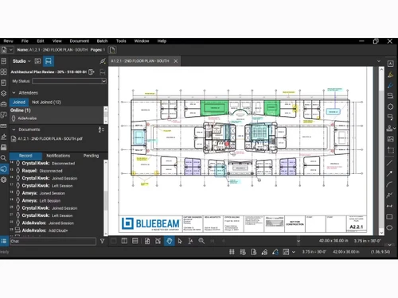
Task: Close the A1.2.1 floor plan tab
Action: (x=176, y=61)
